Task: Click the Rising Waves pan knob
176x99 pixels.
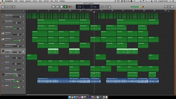Action: pyautogui.click(x=23, y=22)
